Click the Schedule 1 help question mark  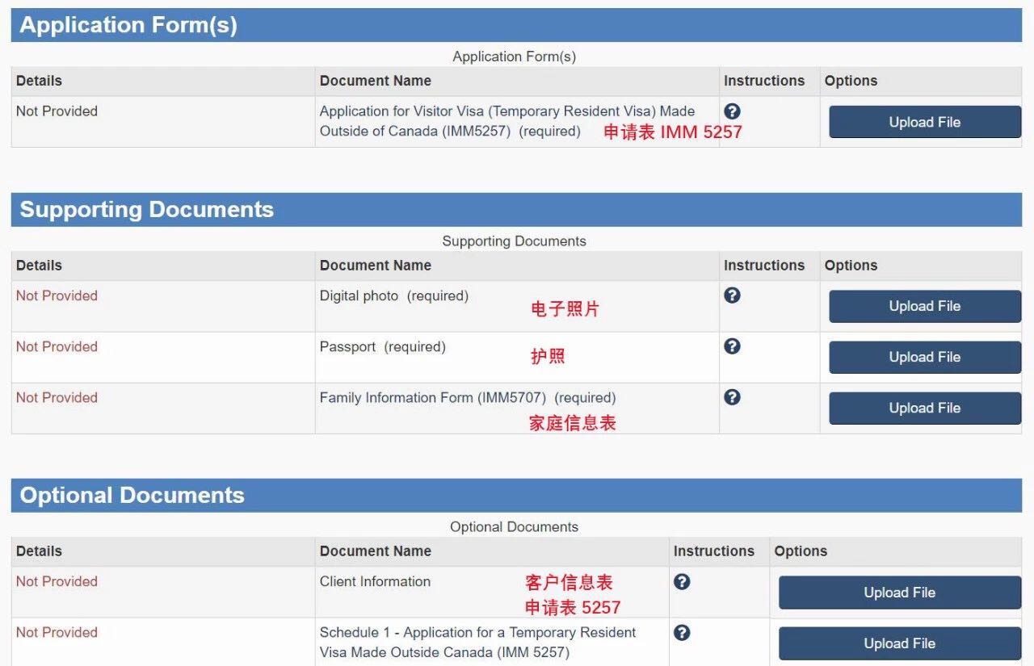pos(682,631)
